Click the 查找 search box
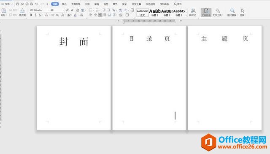The image size is (270, 154). [178, 4]
